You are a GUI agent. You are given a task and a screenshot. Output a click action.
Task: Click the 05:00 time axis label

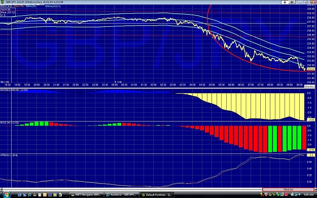click(212, 85)
